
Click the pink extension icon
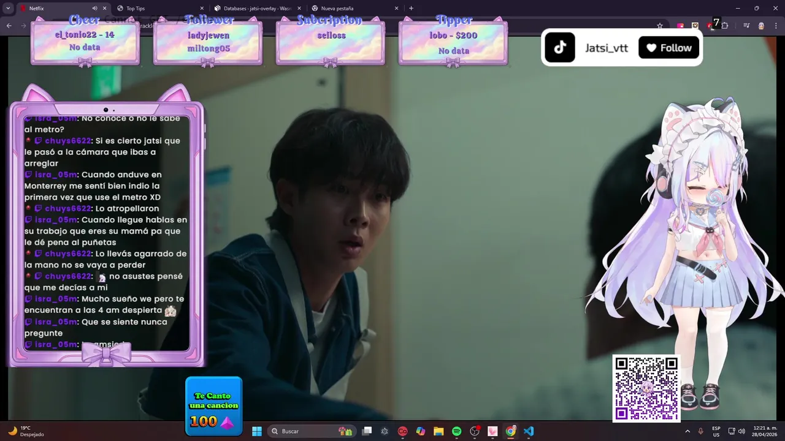681,26
